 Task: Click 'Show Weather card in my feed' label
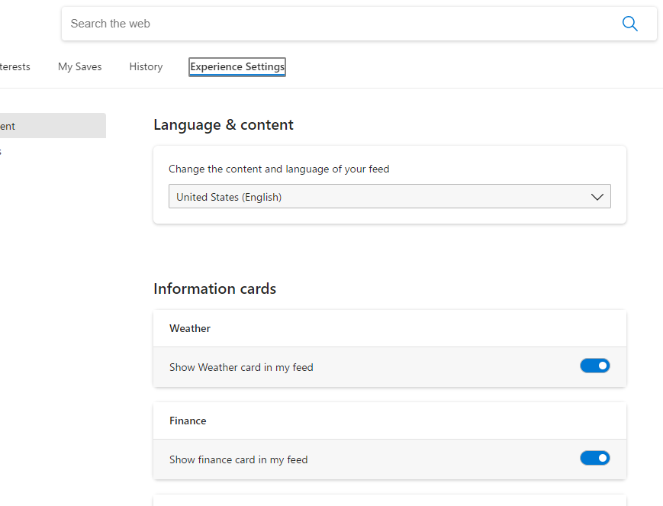click(x=241, y=367)
